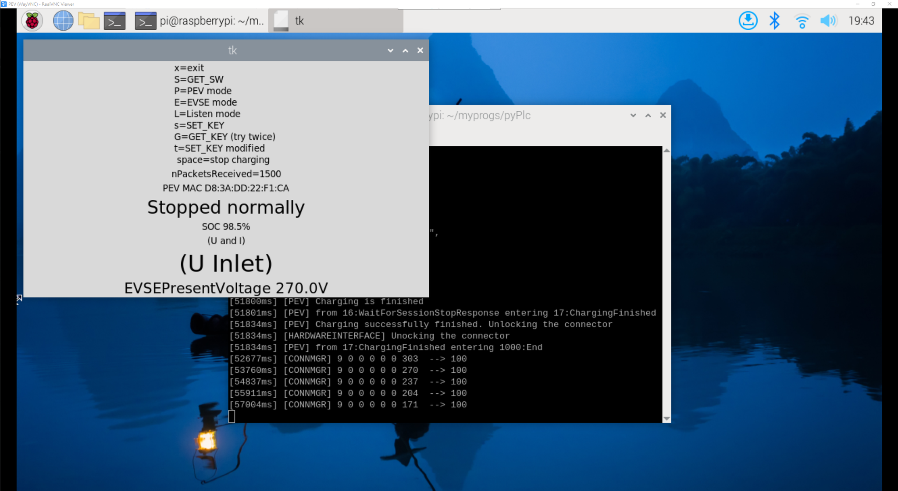This screenshot has width=898, height=491.
Task: Minimize the tk window using chevron down
Action: pos(390,50)
